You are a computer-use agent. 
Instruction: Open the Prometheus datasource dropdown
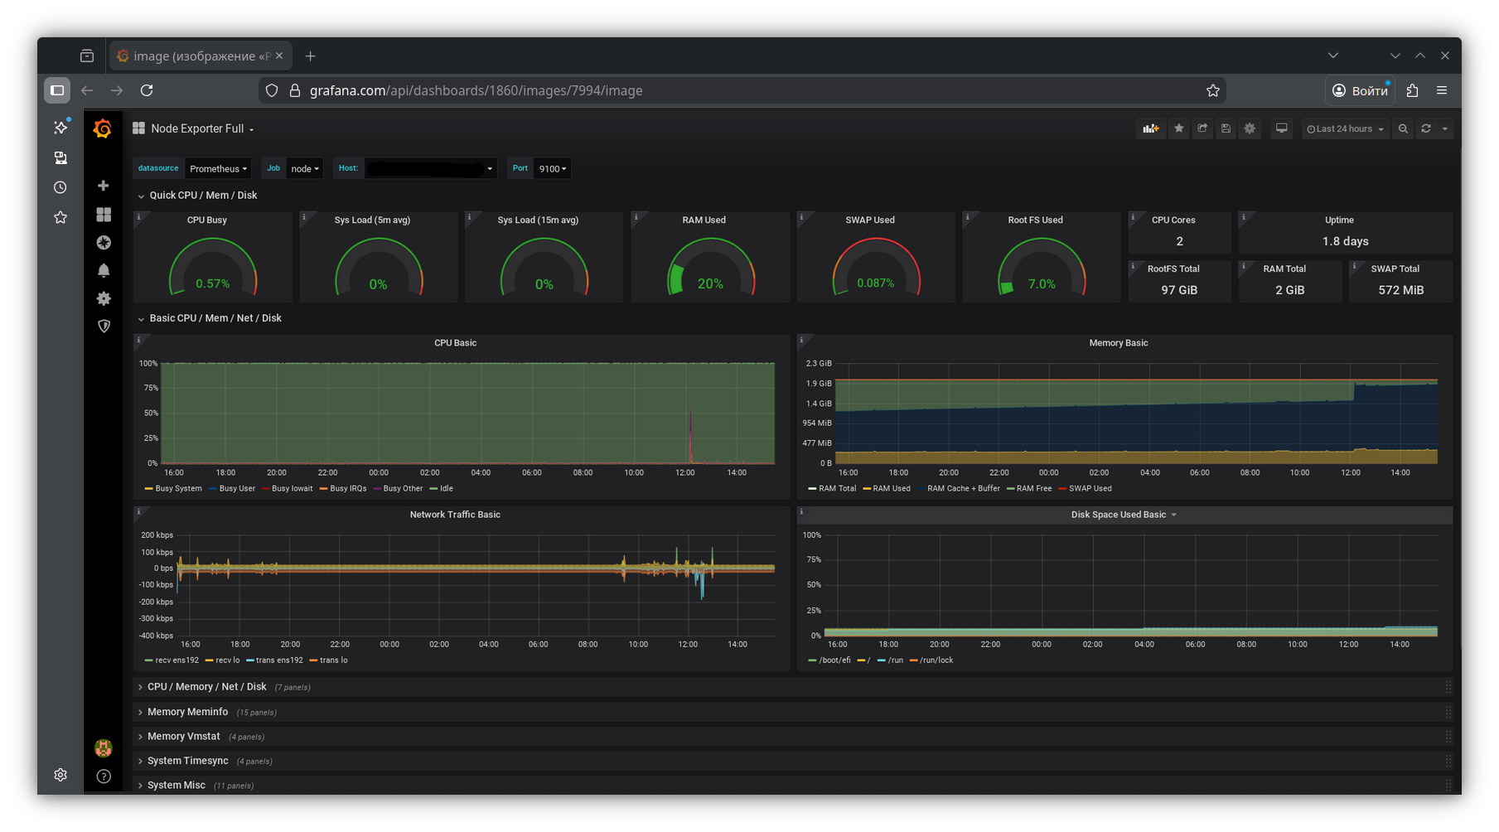point(218,169)
